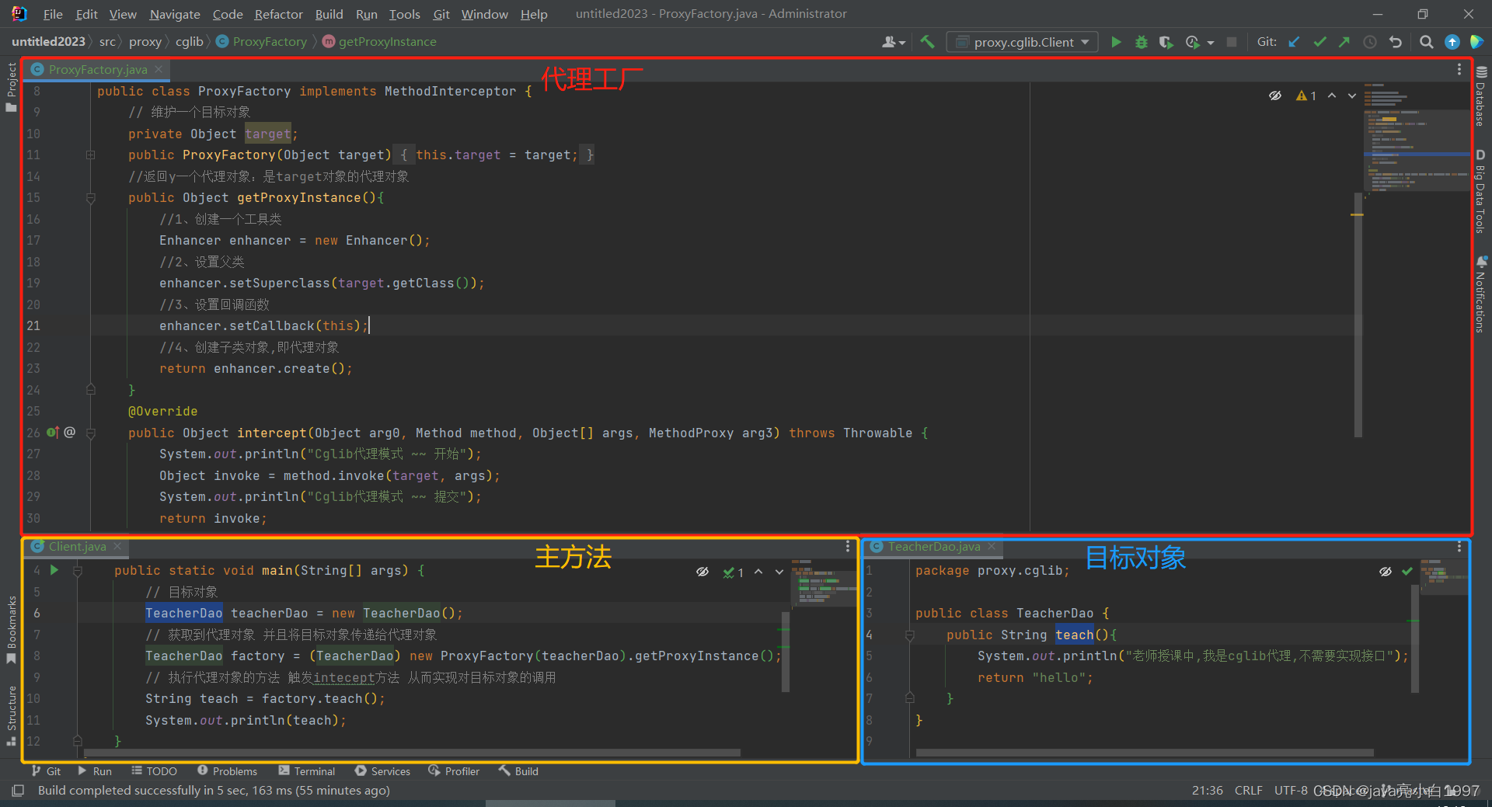
Task: Click the Git Update Project arrow
Action: (x=1294, y=42)
